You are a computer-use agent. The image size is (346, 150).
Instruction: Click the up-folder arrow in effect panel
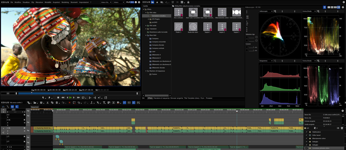pos(157,2)
